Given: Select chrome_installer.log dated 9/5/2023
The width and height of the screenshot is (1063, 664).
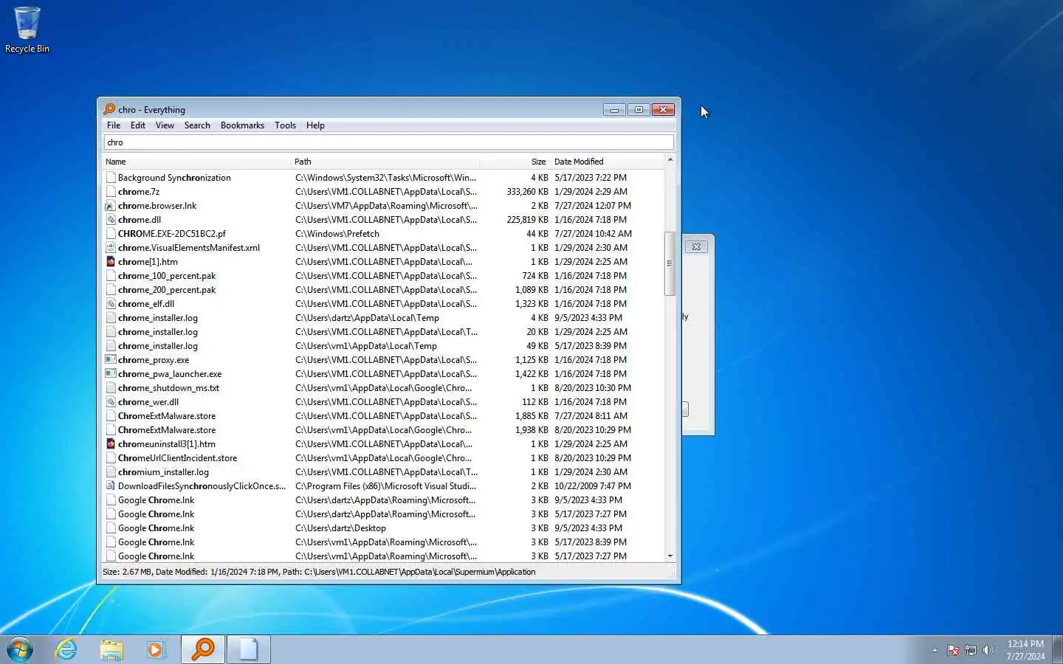Looking at the screenshot, I should point(384,318).
